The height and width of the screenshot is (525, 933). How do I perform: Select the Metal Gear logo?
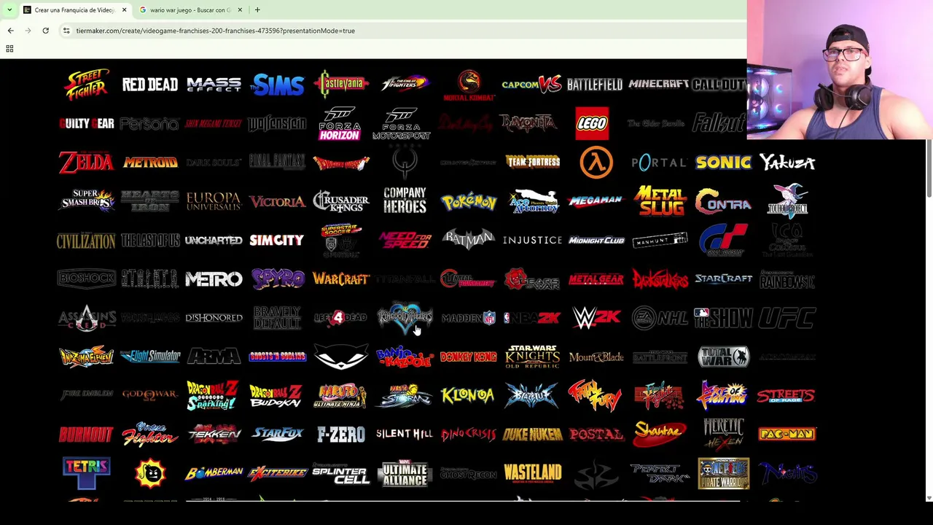pos(596,279)
